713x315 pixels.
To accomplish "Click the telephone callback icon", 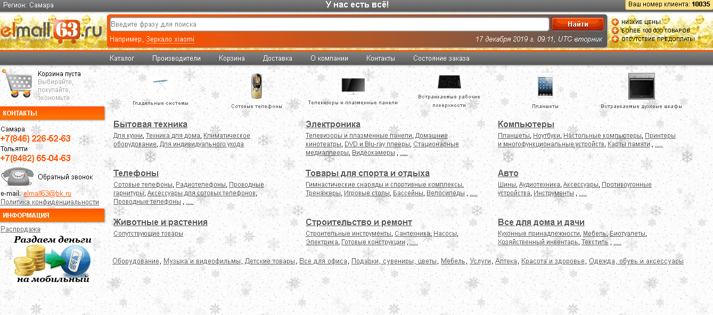I will click(x=18, y=176).
